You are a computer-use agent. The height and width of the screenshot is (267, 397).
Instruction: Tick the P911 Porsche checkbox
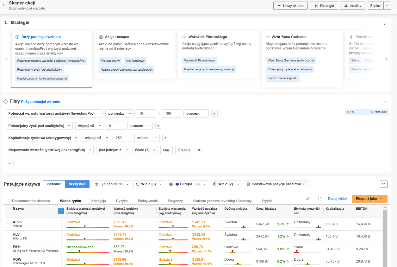click(x=9, y=247)
